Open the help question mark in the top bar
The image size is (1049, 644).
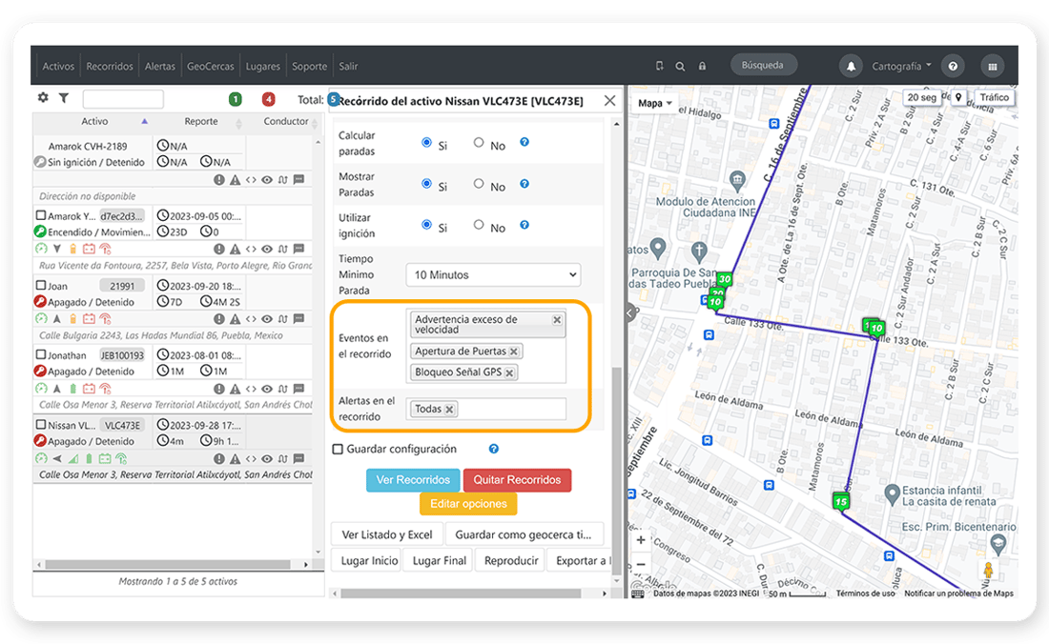[x=953, y=66]
